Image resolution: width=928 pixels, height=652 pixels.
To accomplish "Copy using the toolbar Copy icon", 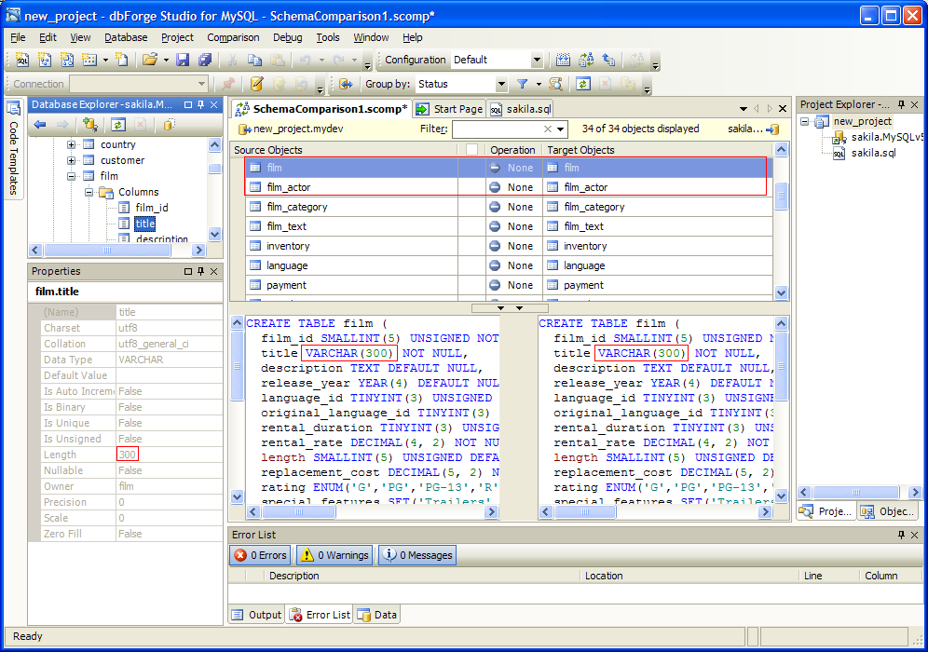I will tap(254, 60).
